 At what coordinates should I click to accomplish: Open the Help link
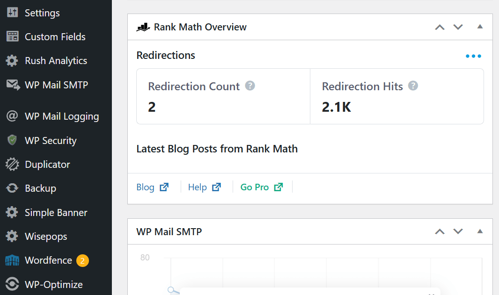(x=198, y=187)
